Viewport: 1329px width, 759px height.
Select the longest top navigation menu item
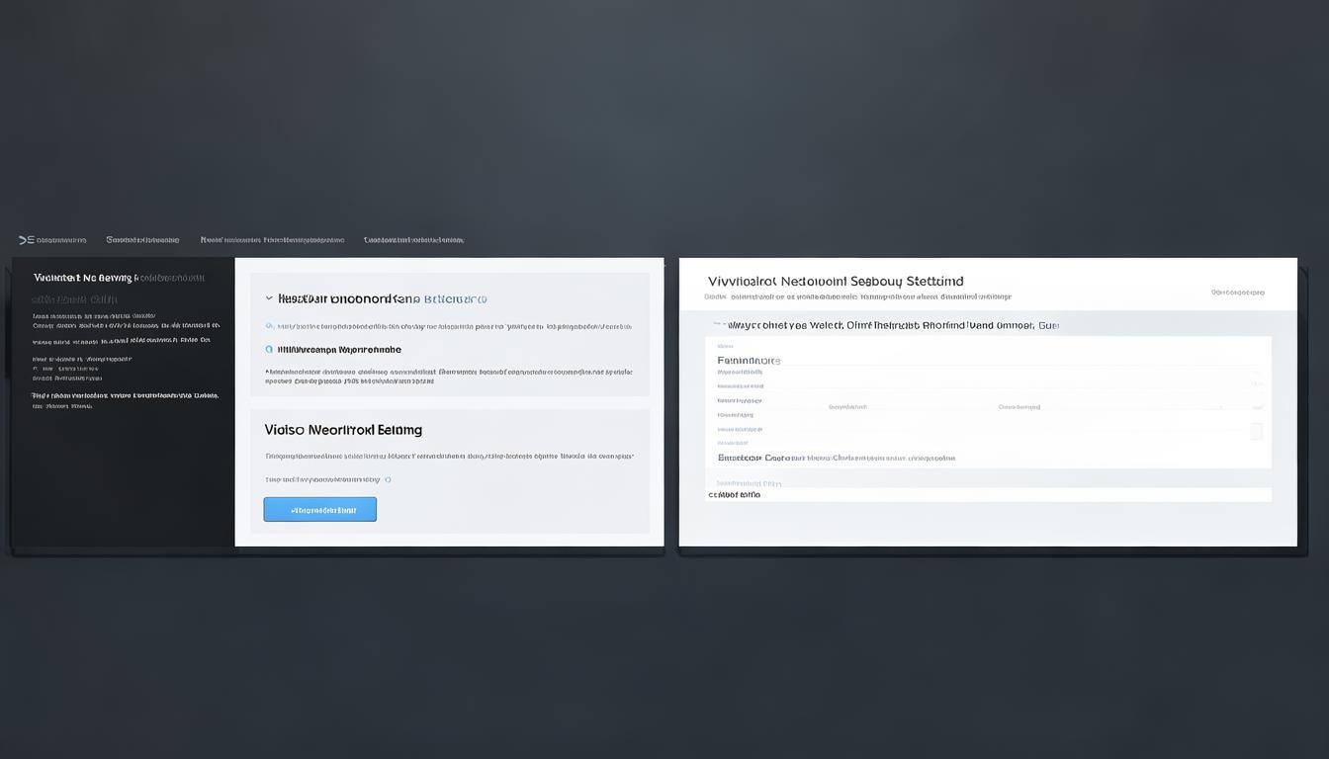(x=272, y=239)
